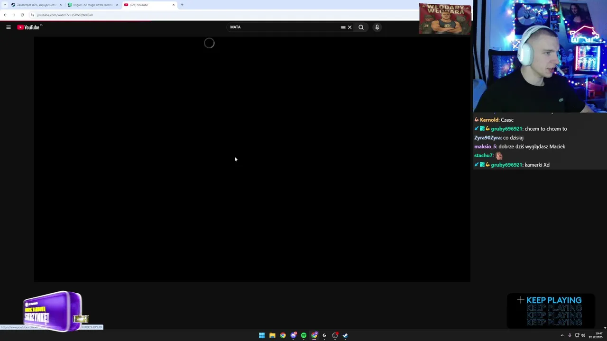Open Logitech G HUB from the taskbar

[324, 335]
